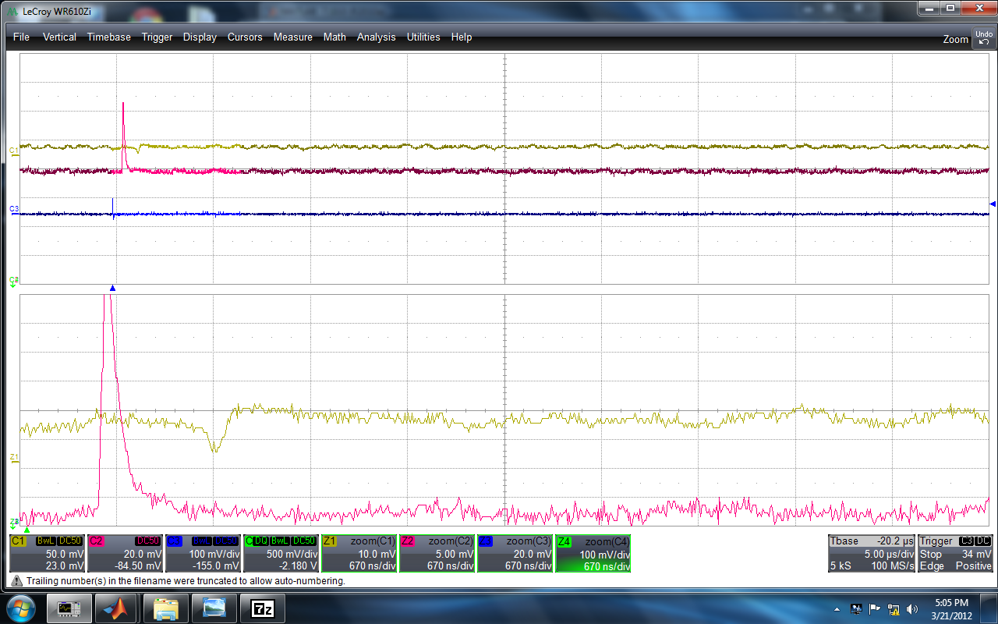Open the Utilities menu

(x=423, y=37)
